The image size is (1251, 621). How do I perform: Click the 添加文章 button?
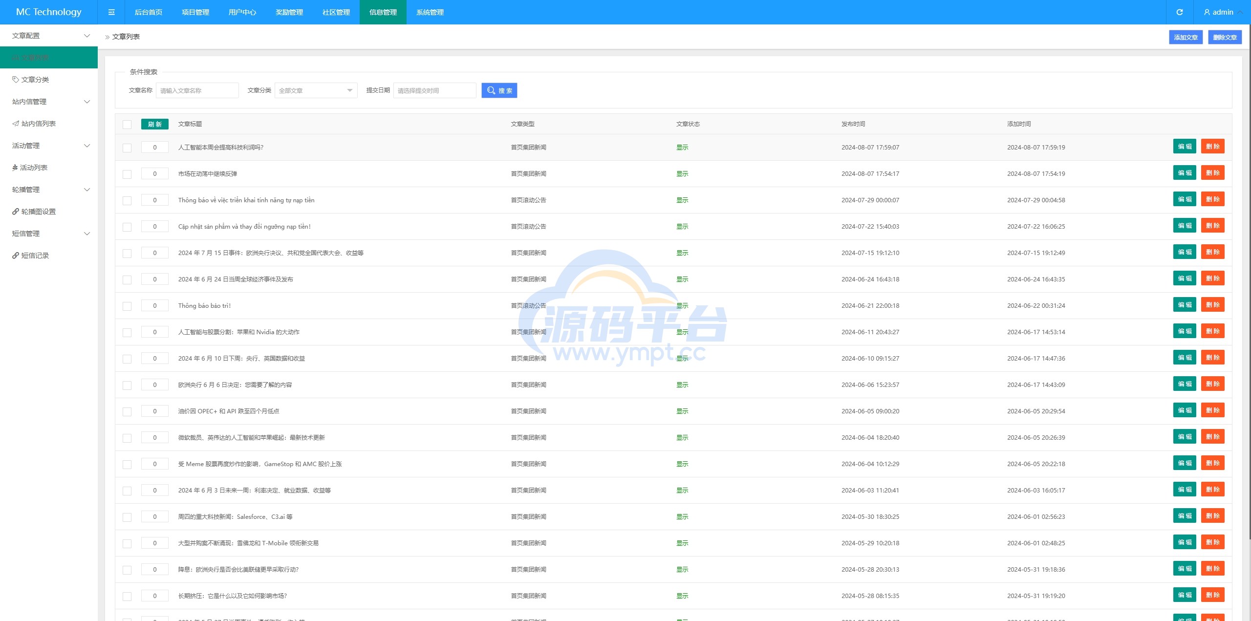(1186, 37)
